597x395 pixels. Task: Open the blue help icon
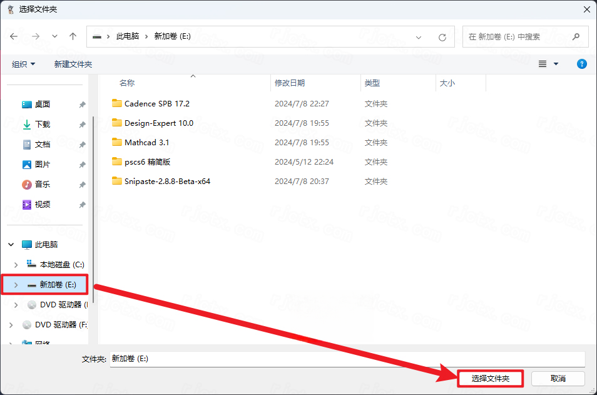pos(581,64)
